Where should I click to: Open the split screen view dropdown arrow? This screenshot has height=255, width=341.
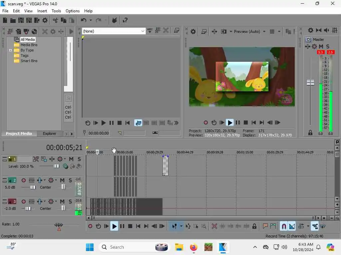(231, 32)
